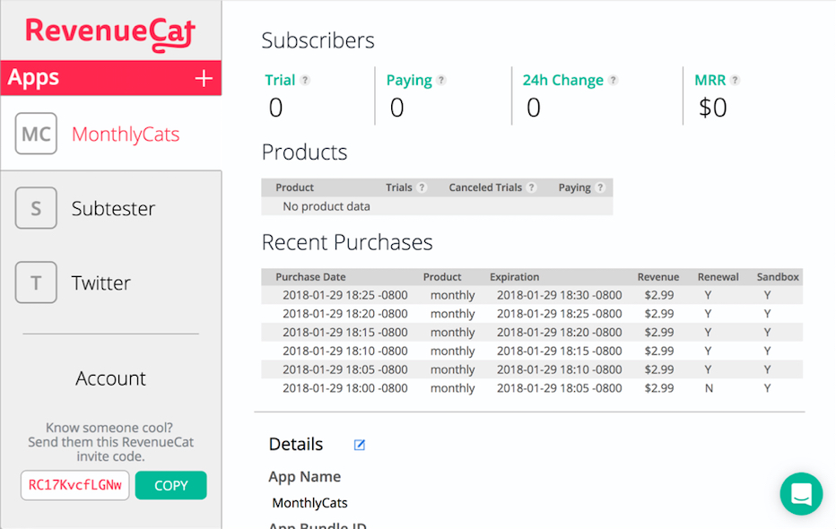Click the invite code field RC17KvcfLGNw
The height and width of the screenshot is (529, 836).
pyautogui.click(x=74, y=485)
